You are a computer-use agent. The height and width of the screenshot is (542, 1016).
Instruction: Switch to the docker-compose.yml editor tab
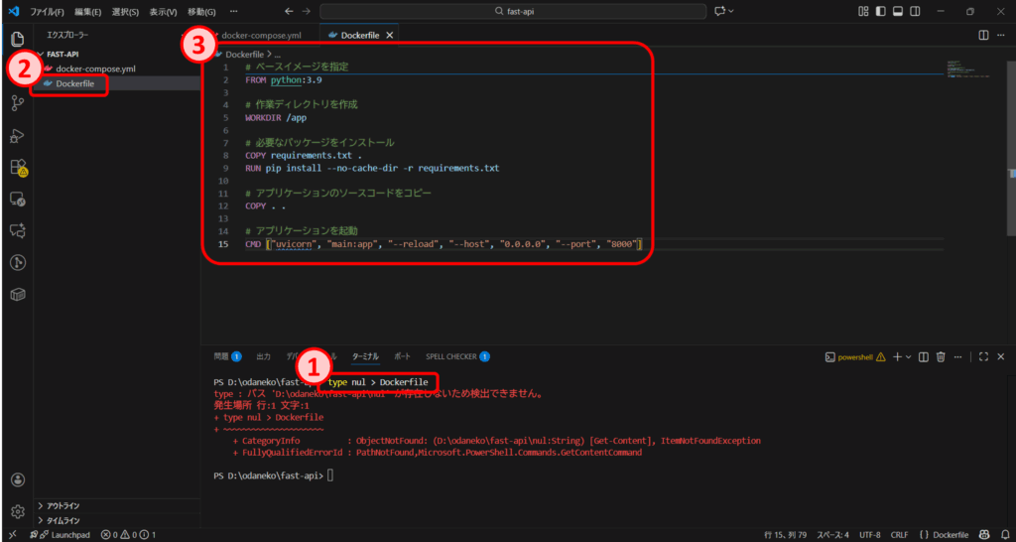[261, 35]
